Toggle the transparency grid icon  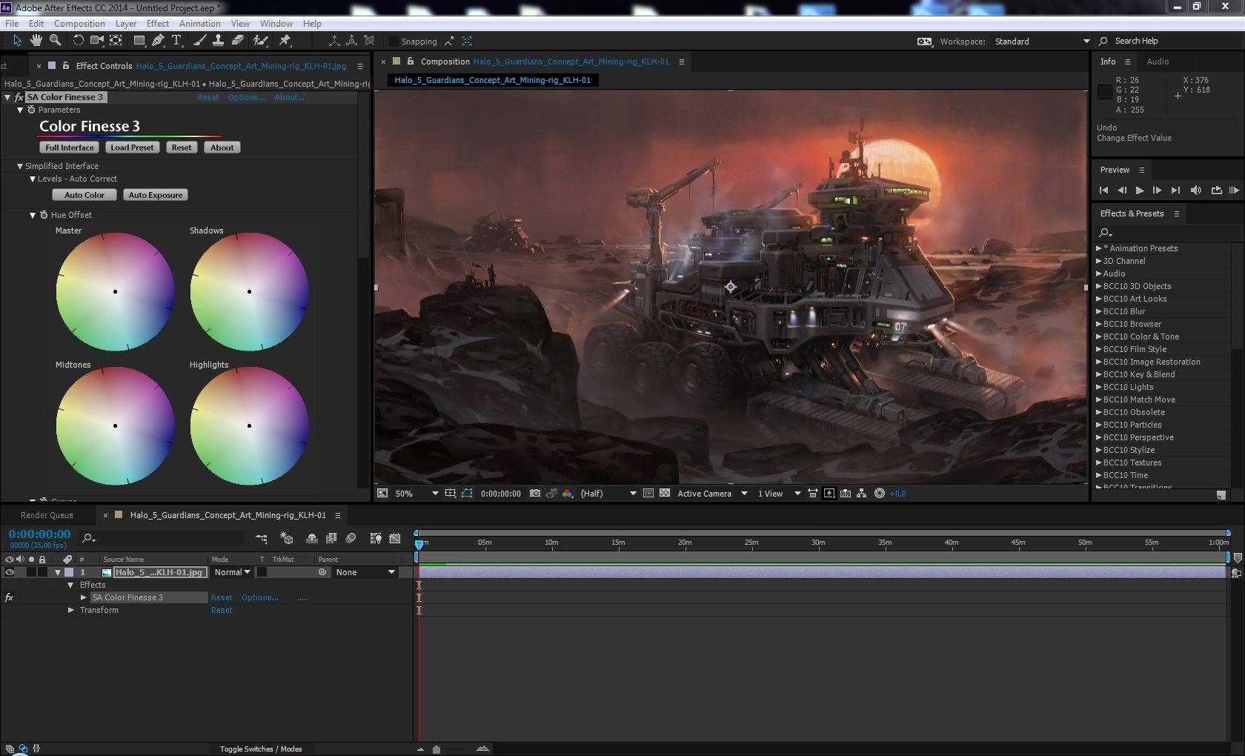tap(665, 494)
